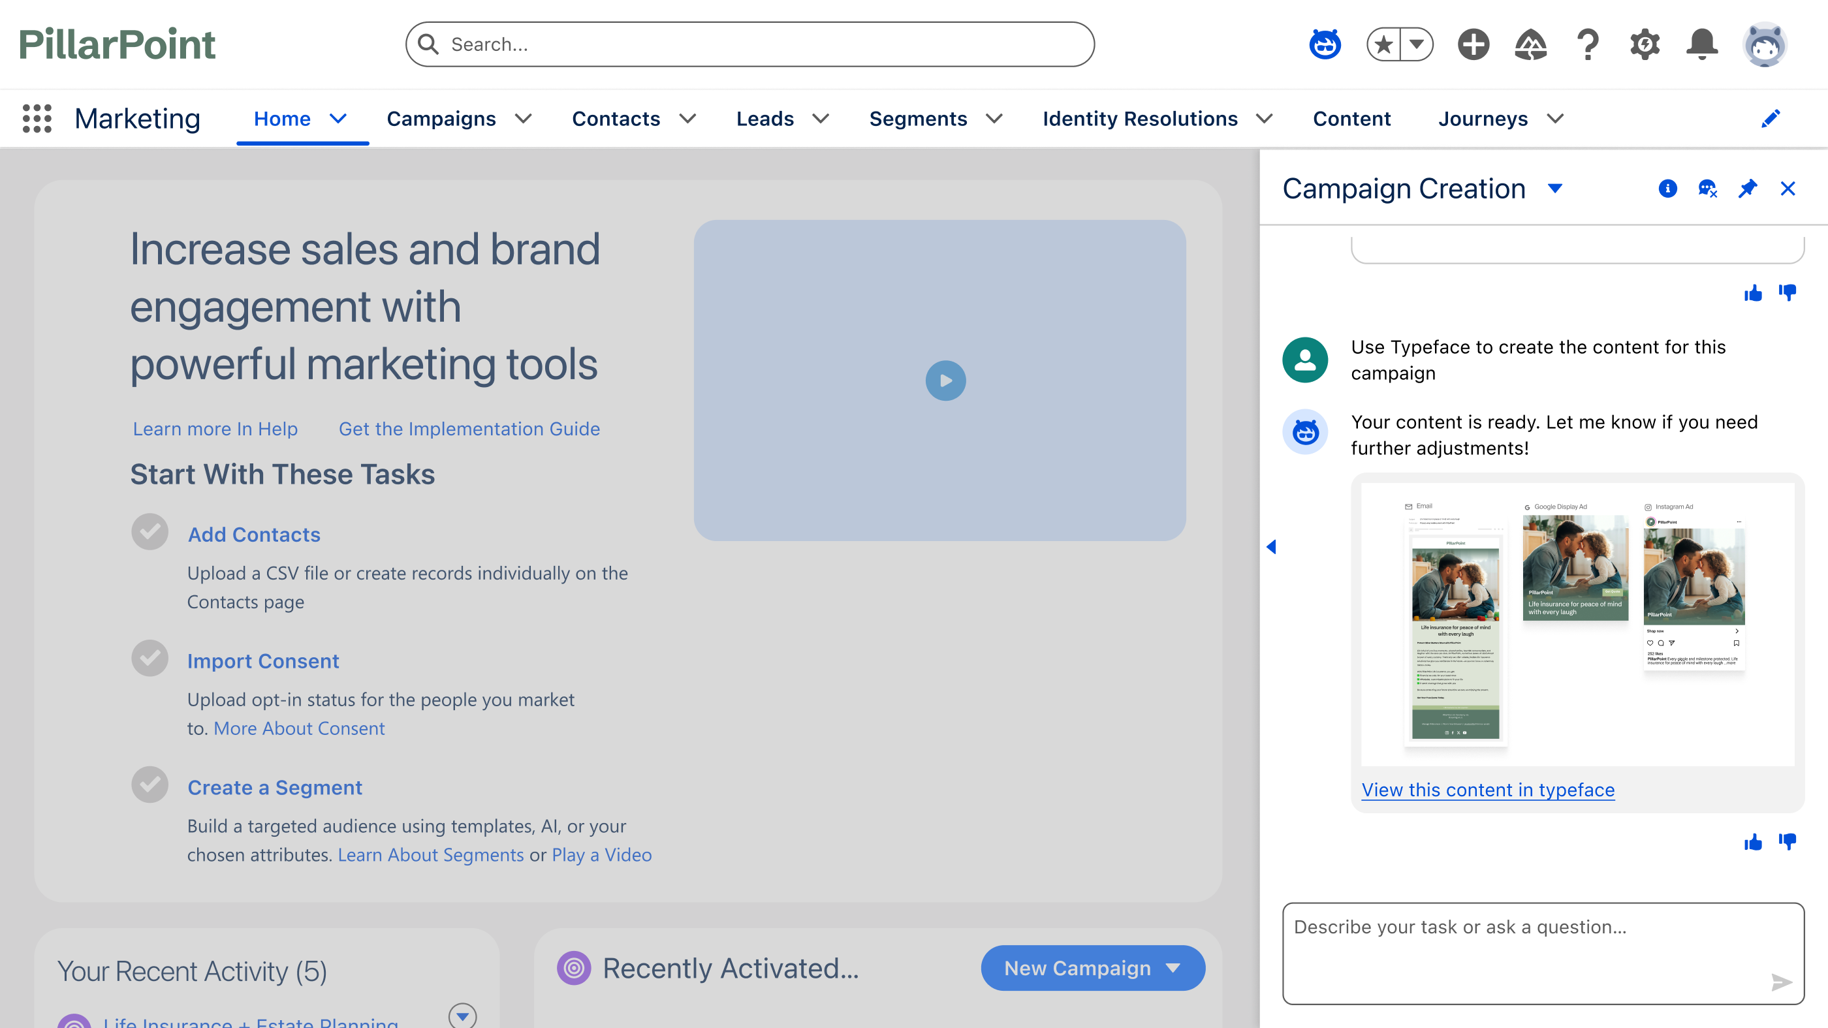Open the New Campaign dropdown arrow

click(1173, 968)
